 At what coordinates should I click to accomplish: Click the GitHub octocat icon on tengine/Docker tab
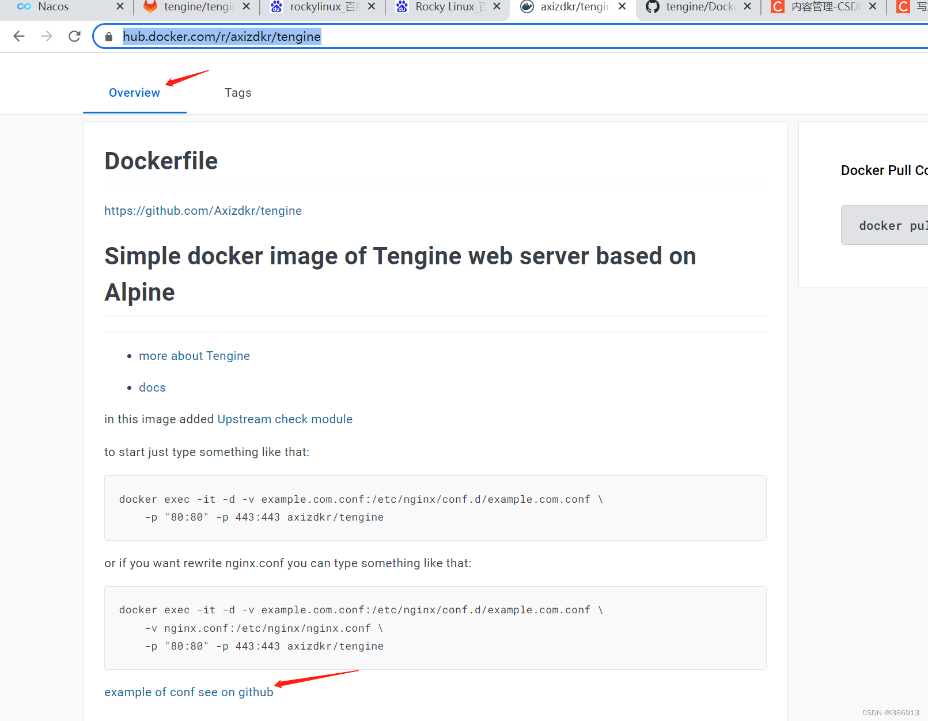[x=652, y=7]
